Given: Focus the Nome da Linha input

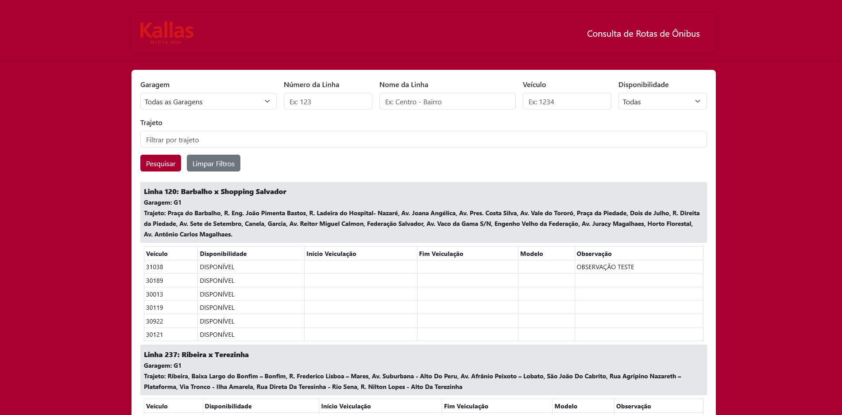Looking at the screenshot, I should pos(447,102).
